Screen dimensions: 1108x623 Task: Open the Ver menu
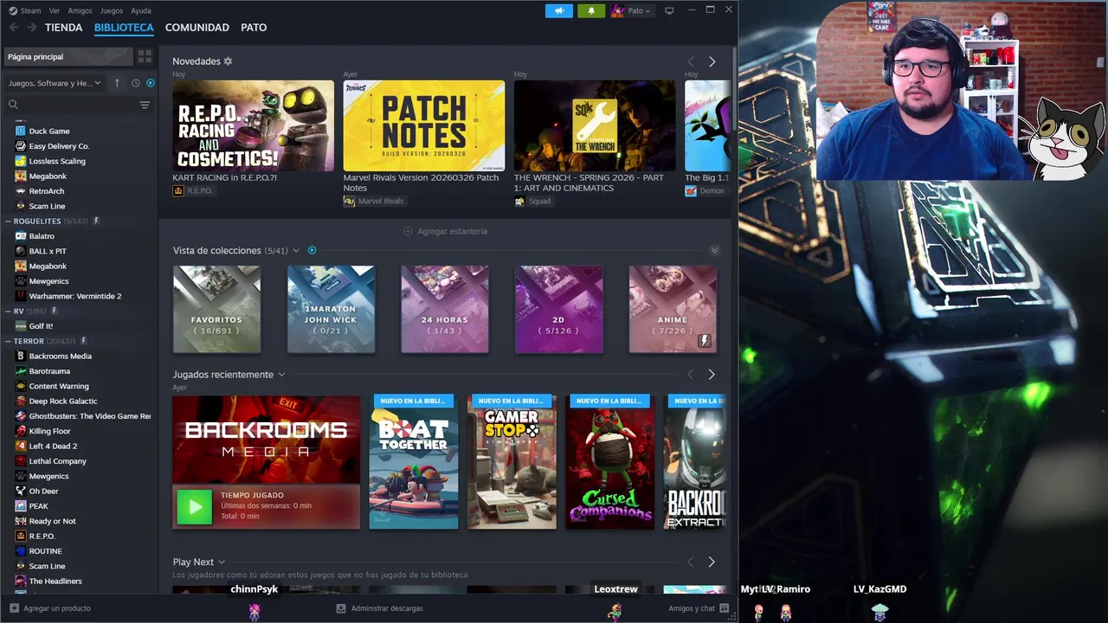pos(55,11)
